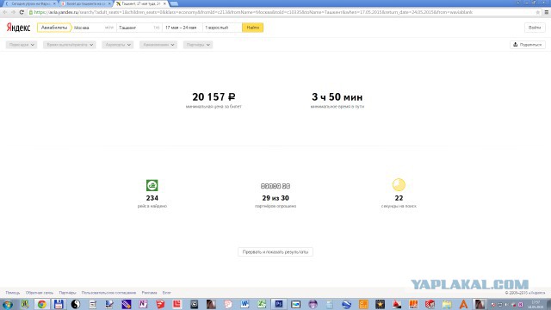Open the Windows Start menu

(x=8, y=304)
